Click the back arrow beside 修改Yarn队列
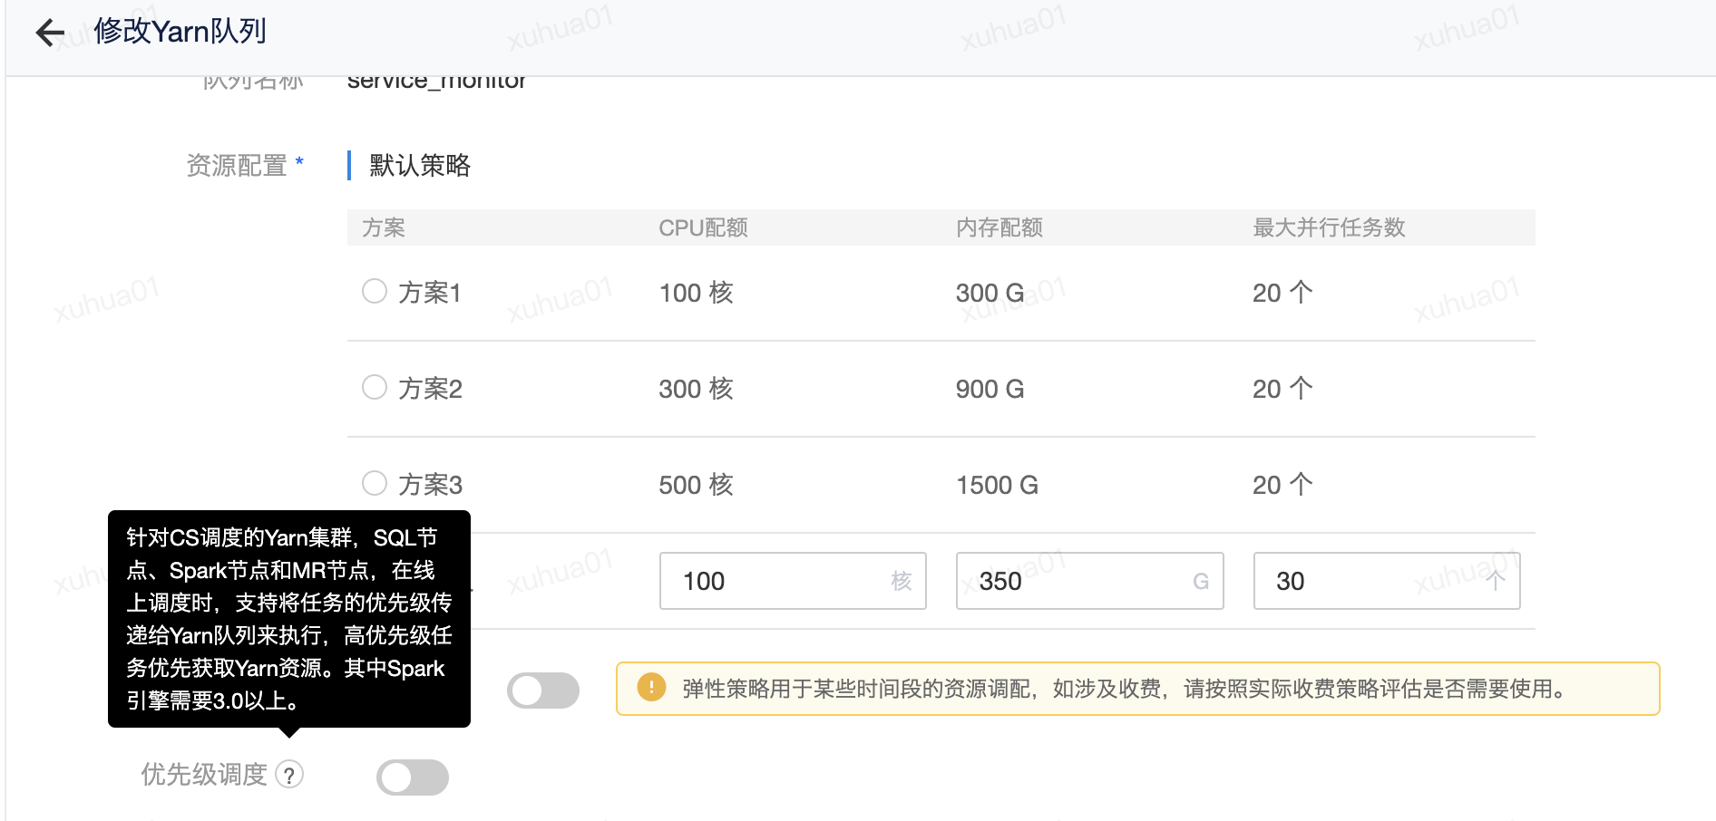The width and height of the screenshot is (1716, 821). click(x=50, y=33)
